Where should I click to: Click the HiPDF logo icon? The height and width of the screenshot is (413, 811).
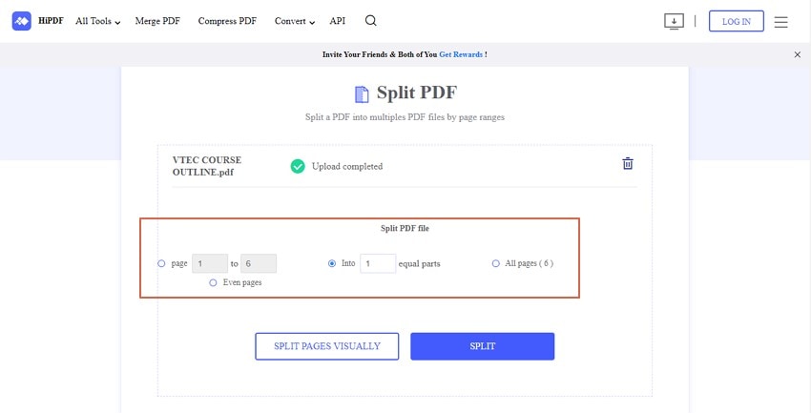click(x=22, y=21)
